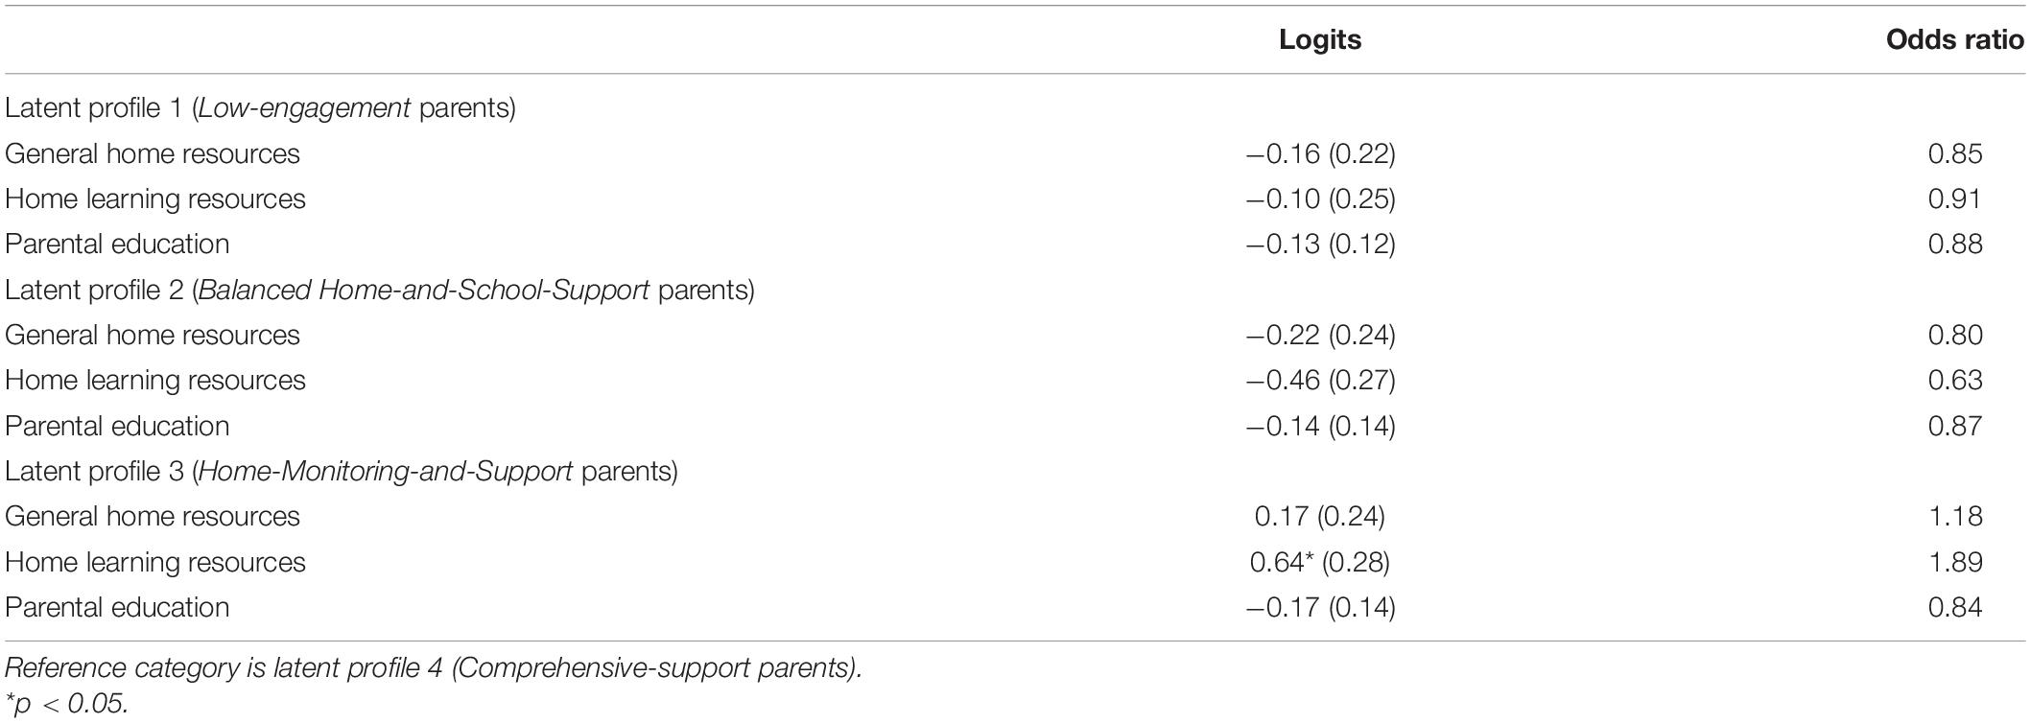Click the logit value −0.13 (0.12)
Viewport: 2031px width, 723px height.
tap(1320, 245)
